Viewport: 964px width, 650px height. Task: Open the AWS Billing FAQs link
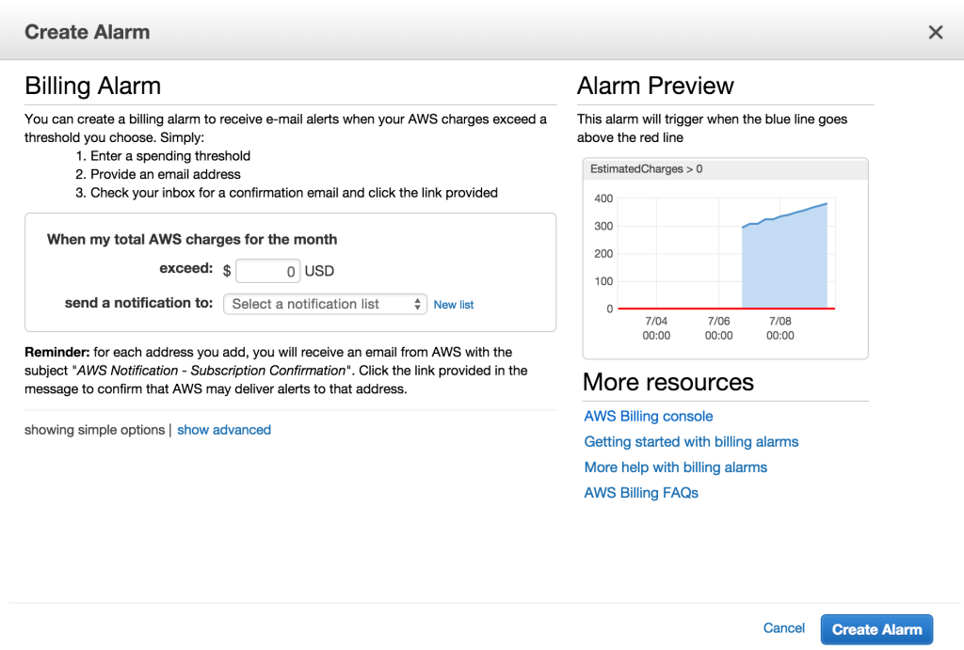[641, 493]
